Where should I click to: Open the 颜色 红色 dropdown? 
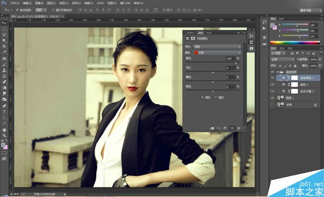(217, 53)
